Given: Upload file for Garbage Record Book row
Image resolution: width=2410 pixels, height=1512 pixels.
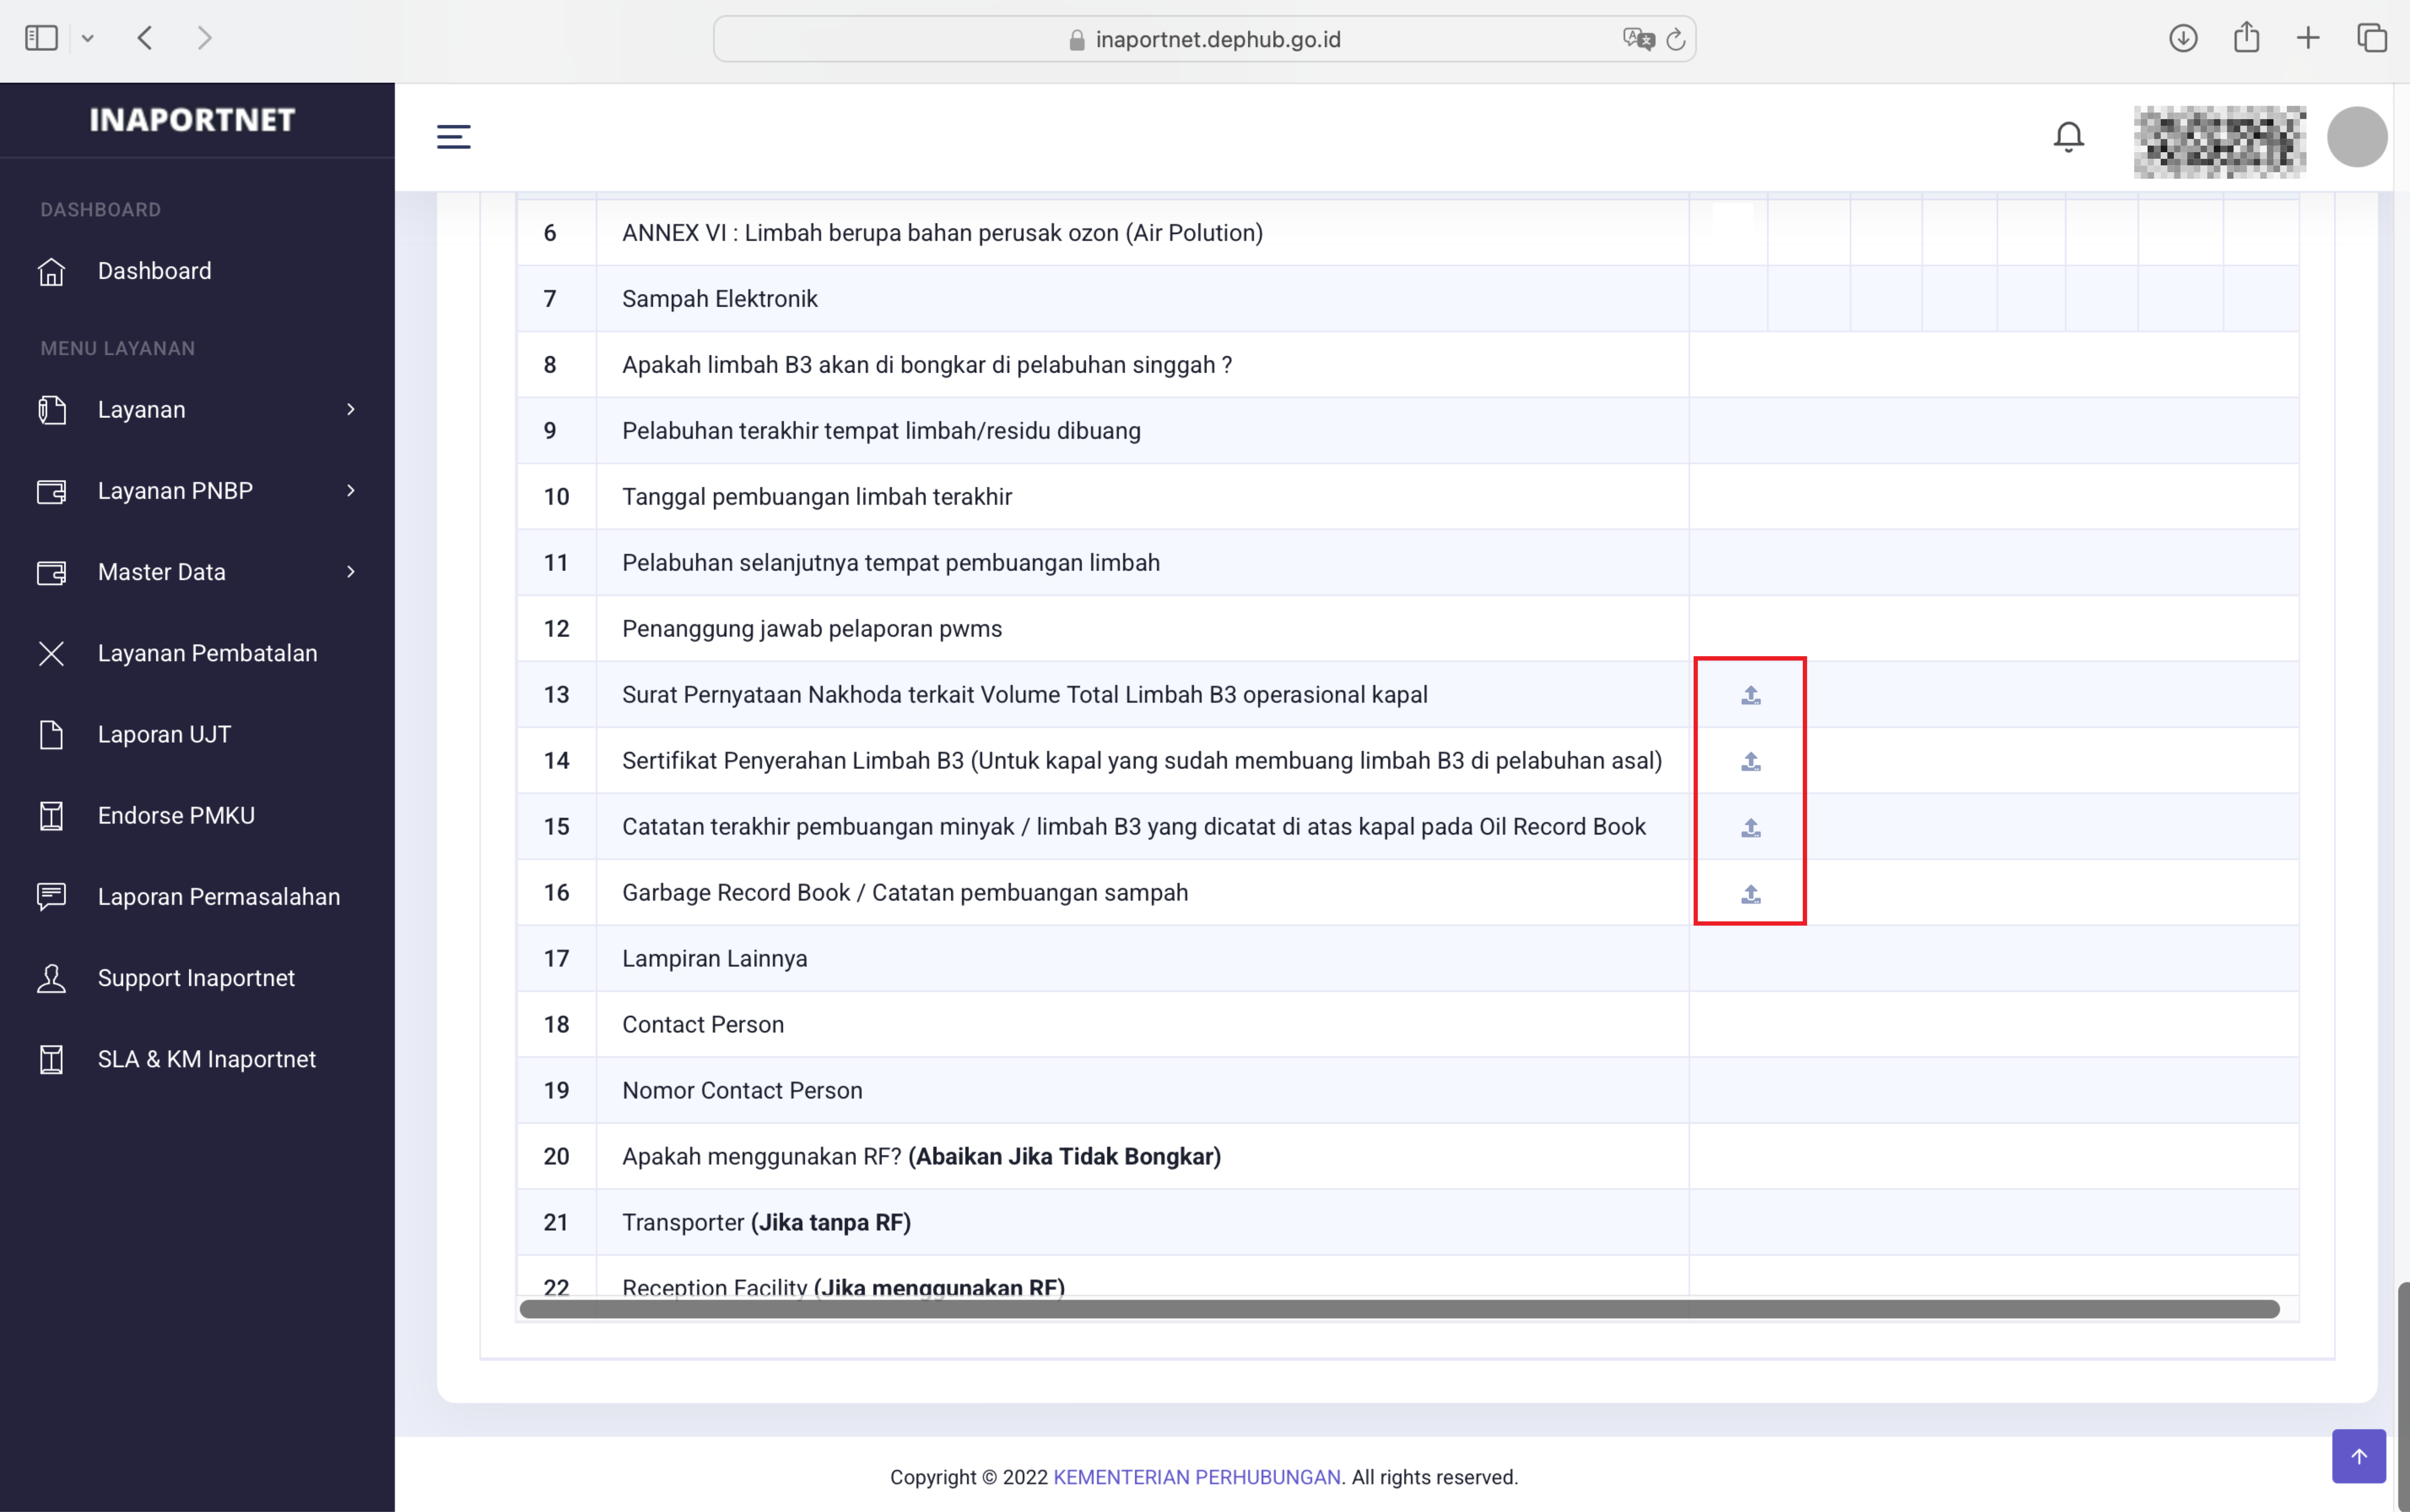Looking at the screenshot, I should point(1750,893).
